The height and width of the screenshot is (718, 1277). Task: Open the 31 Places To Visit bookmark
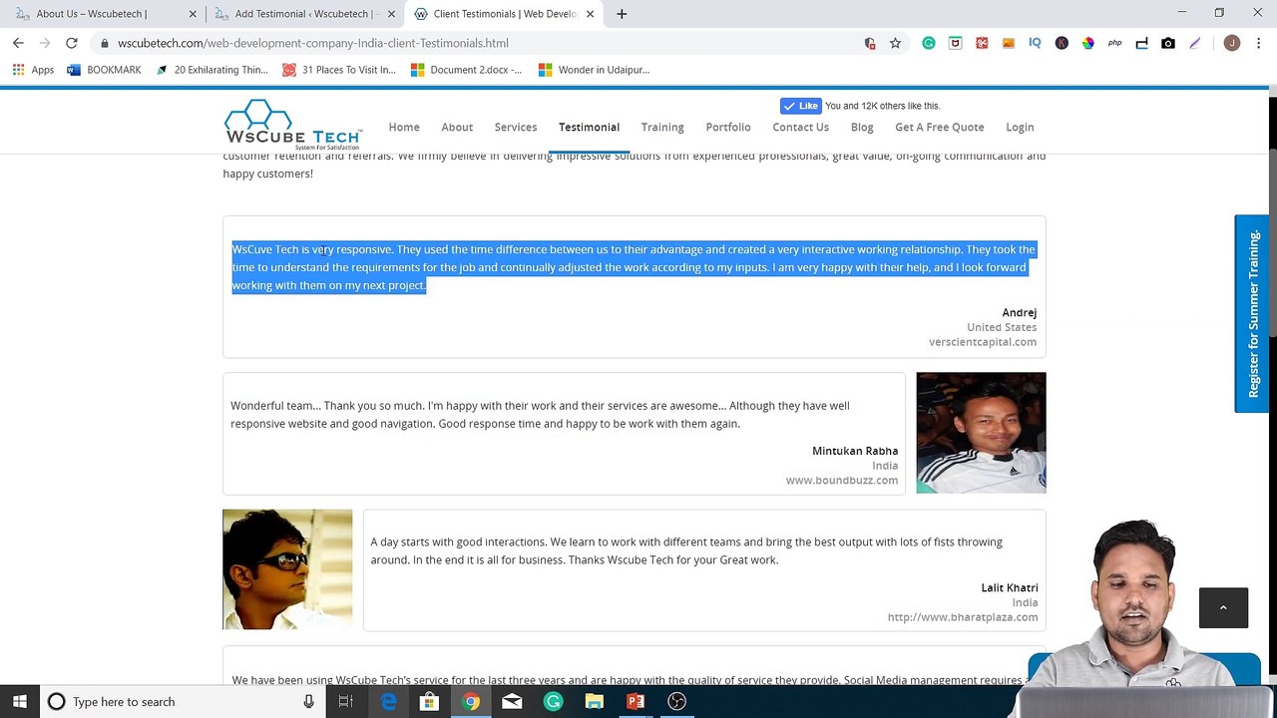(x=339, y=70)
